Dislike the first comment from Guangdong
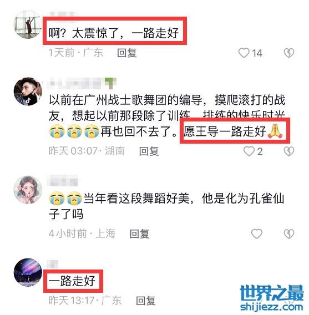The width and height of the screenshot is (309, 315). pyautogui.click(x=289, y=53)
